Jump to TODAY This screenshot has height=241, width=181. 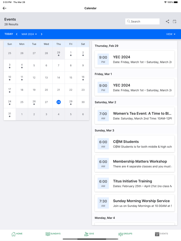pyautogui.click(x=9, y=34)
